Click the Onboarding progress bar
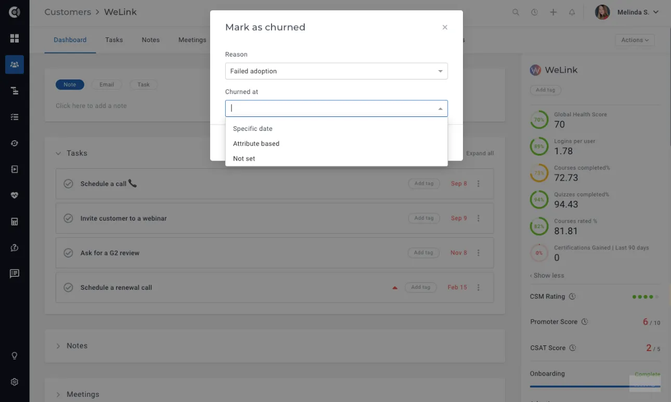 (595, 386)
